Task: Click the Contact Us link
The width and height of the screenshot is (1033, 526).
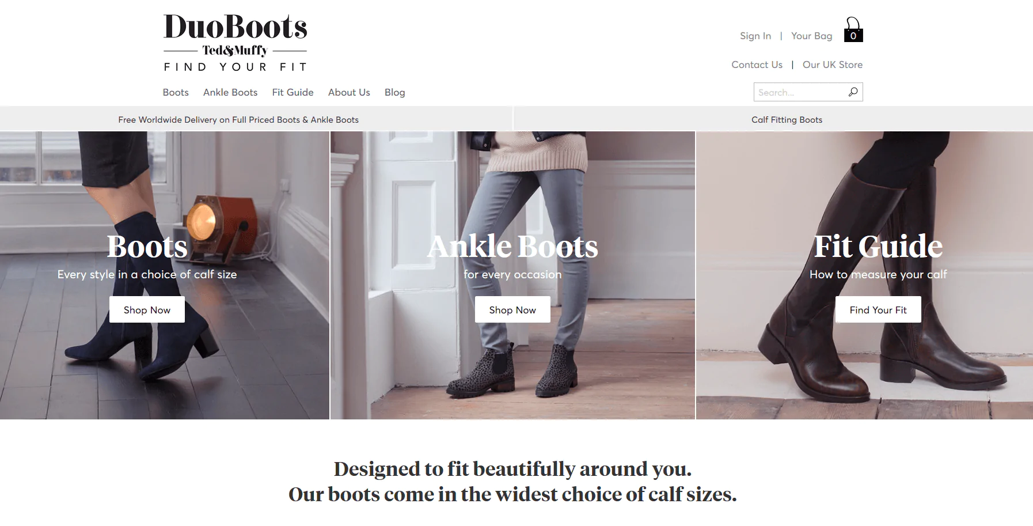Action: (757, 65)
